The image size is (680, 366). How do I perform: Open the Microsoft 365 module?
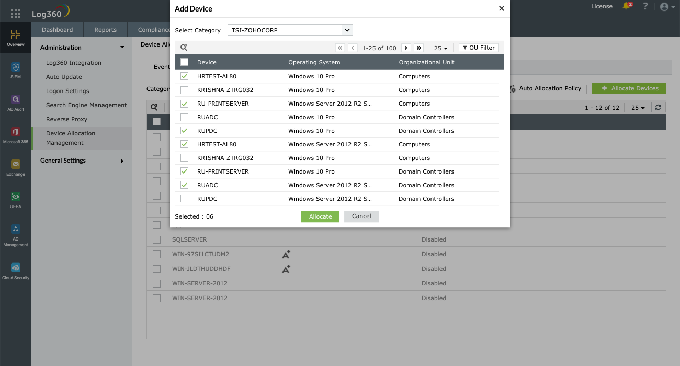point(16,135)
